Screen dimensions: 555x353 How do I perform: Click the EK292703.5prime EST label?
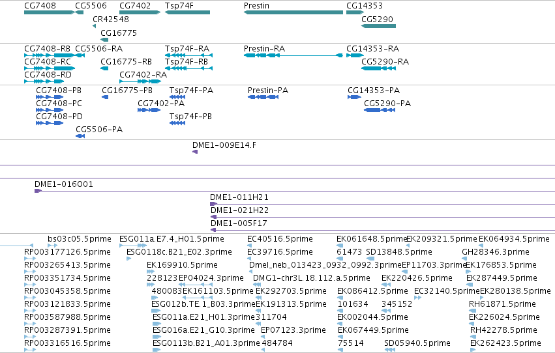pyautogui.click(x=291, y=292)
